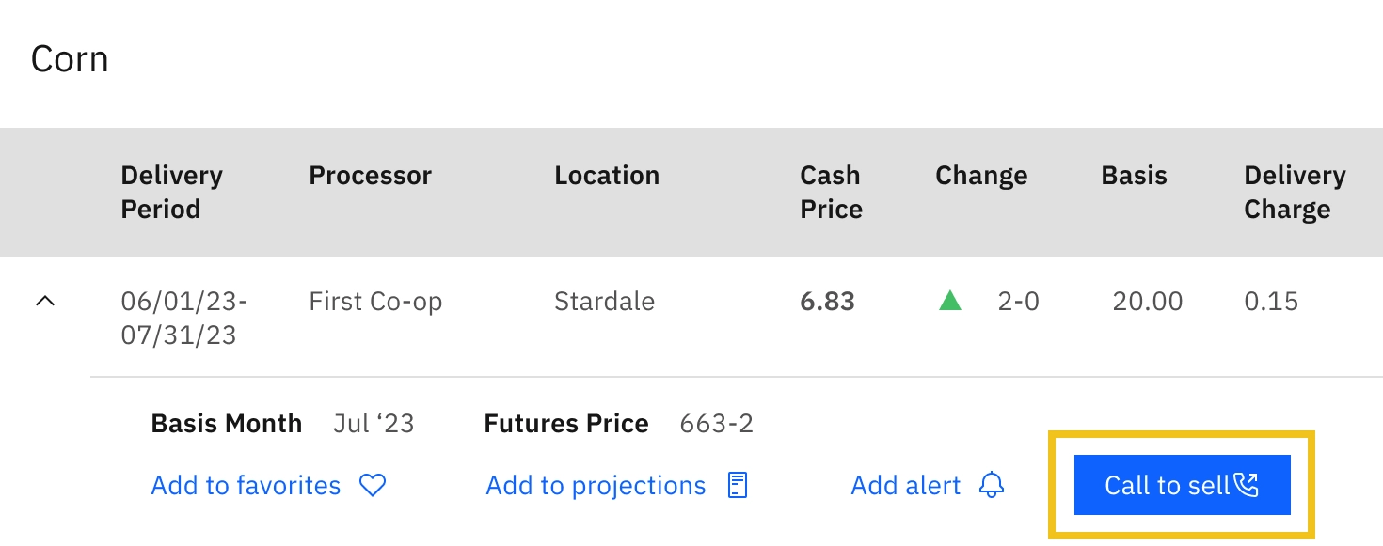The width and height of the screenshot is (1383, 546).
Task: Select the 6.83 cash price value
Action: 827,302
